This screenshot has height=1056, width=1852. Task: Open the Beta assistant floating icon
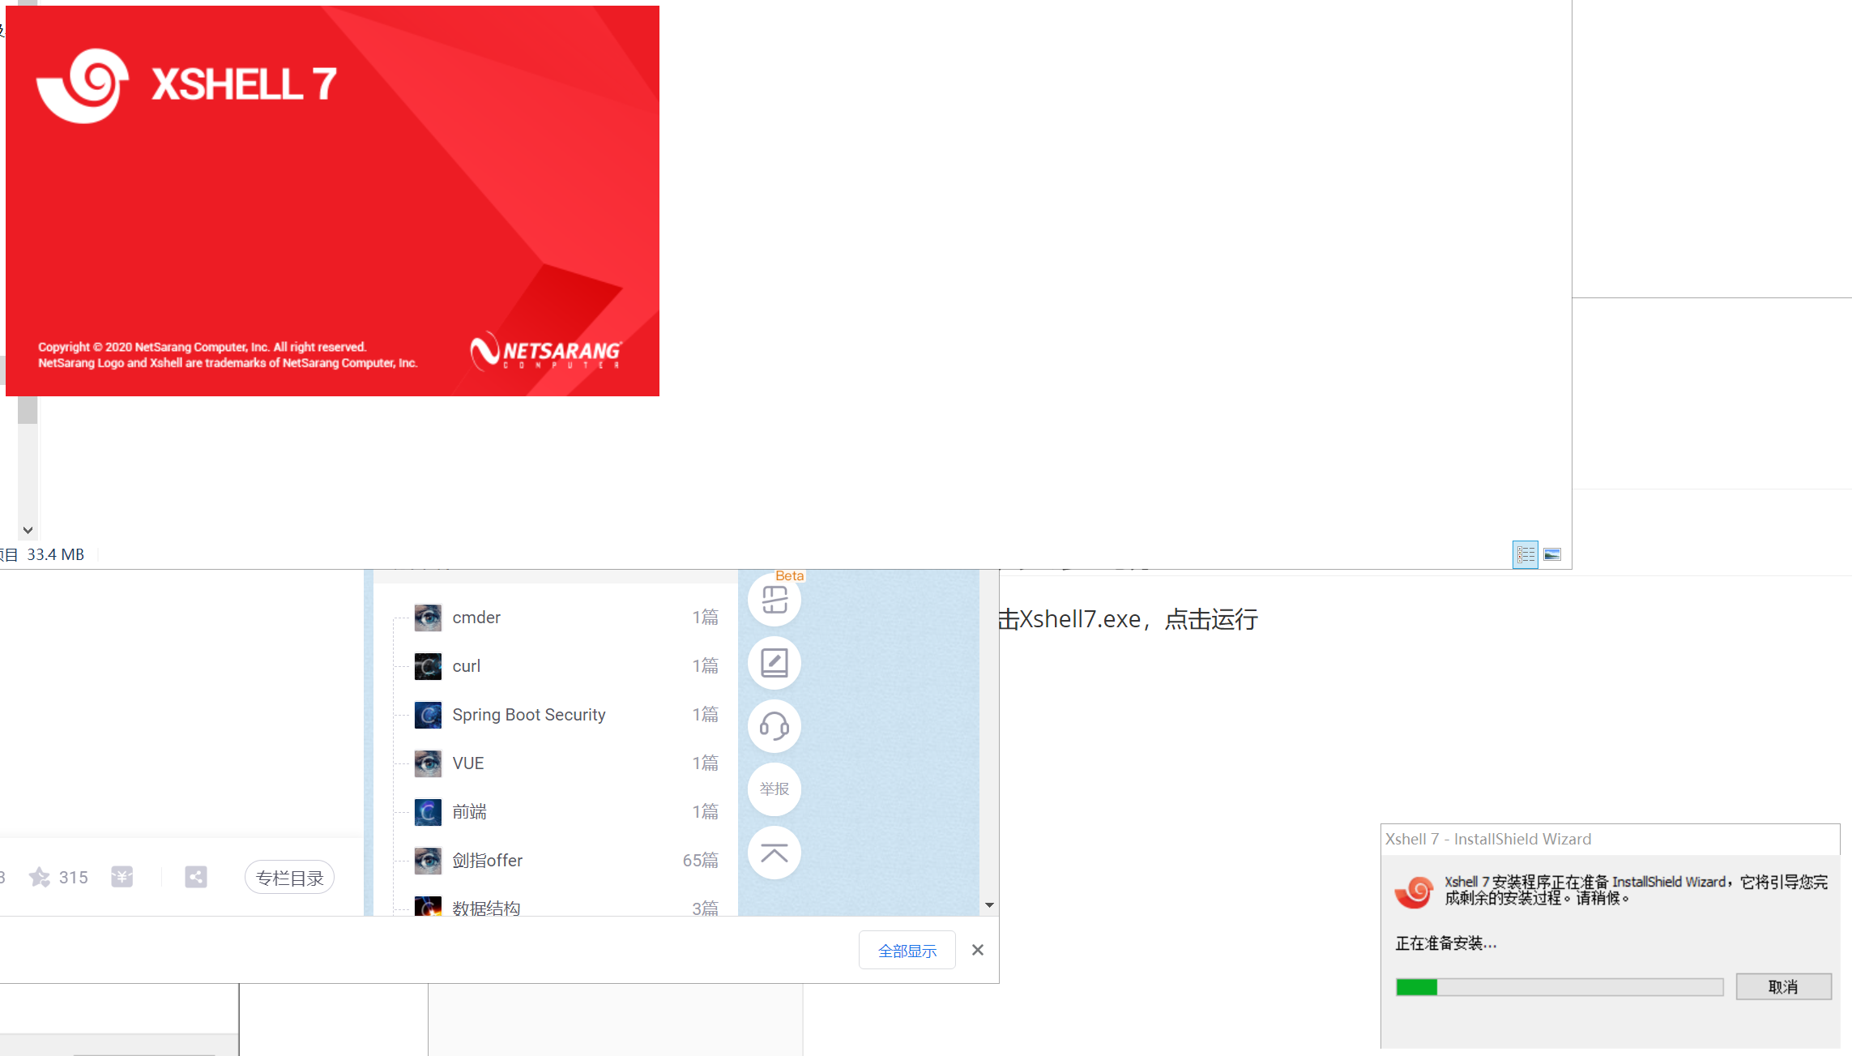(775, 600)
